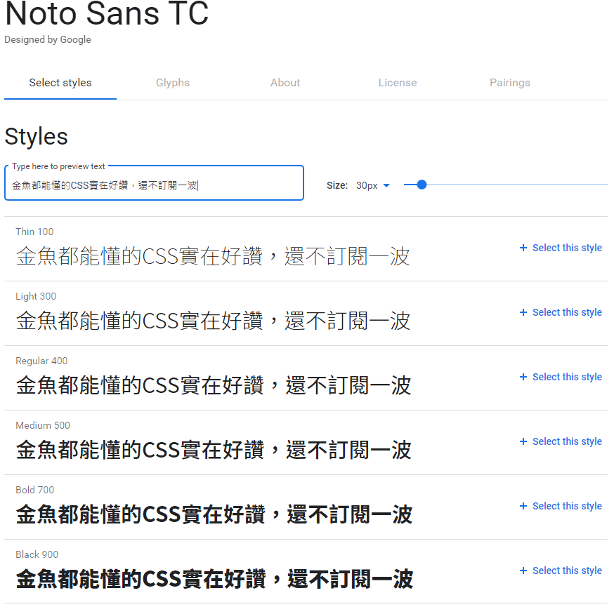Screen dimensions: 614x614
Task: Click the font size slider handle
Action: (x=422, y=185)
